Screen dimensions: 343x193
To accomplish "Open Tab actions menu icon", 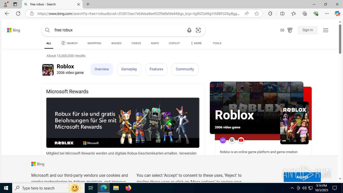I will click(x=15, y=4).
